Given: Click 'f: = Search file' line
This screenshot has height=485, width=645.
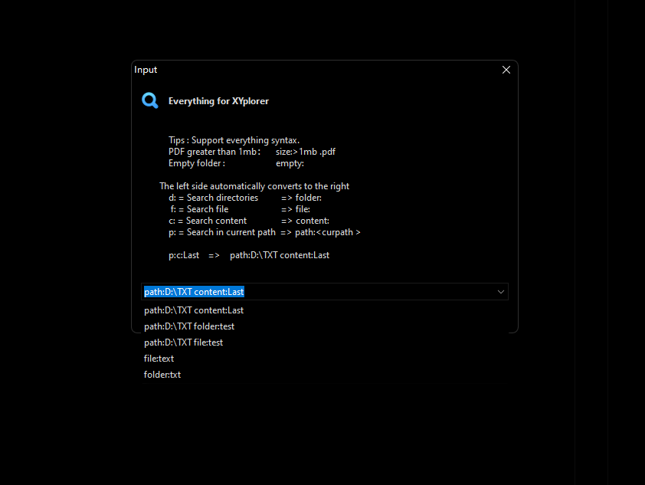Looking at the screenshot, I should [x=199, y=209].
